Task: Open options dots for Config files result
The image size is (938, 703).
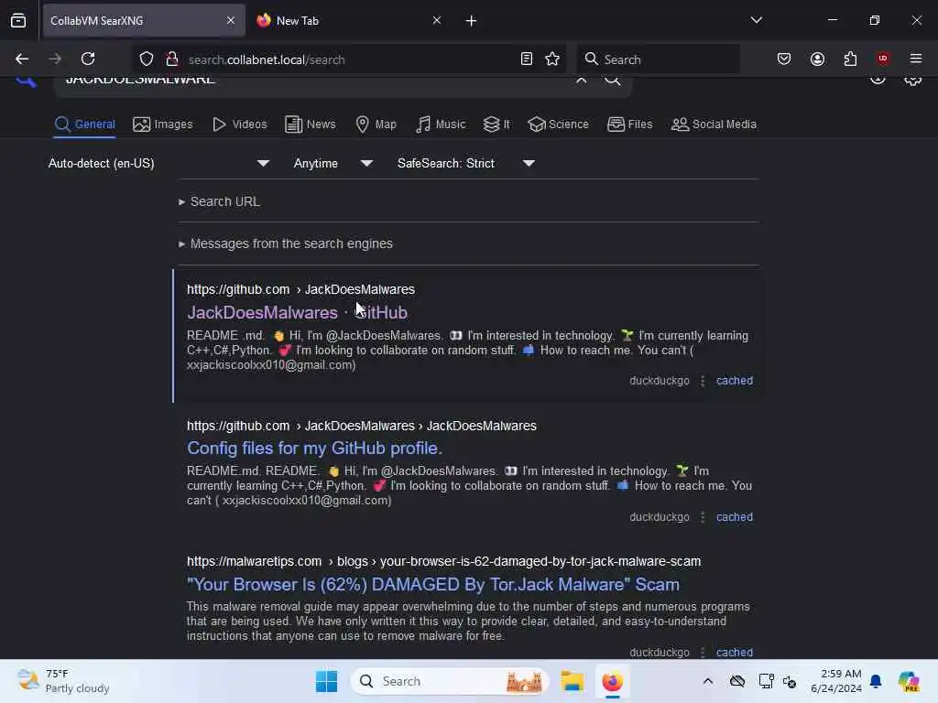Action: click(703, 517)
